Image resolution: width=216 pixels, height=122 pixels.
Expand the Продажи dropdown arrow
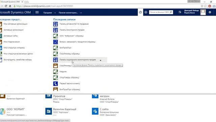coord(55,13)
